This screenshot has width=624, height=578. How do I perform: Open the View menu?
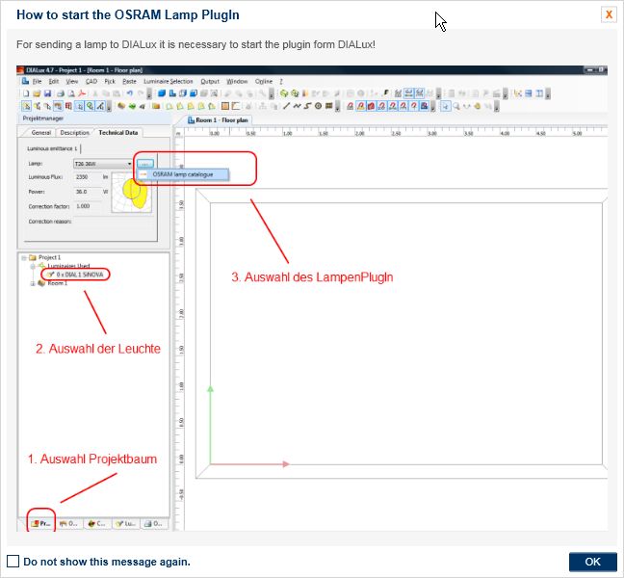click(x=71, y=82)
